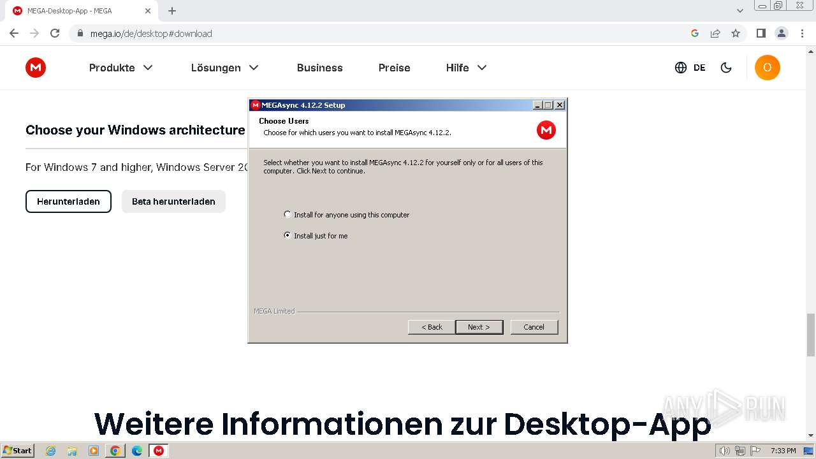This screenshot has height=459, width=816.
Task: Expand the Hilfe menu
Action: coord(467,68)
